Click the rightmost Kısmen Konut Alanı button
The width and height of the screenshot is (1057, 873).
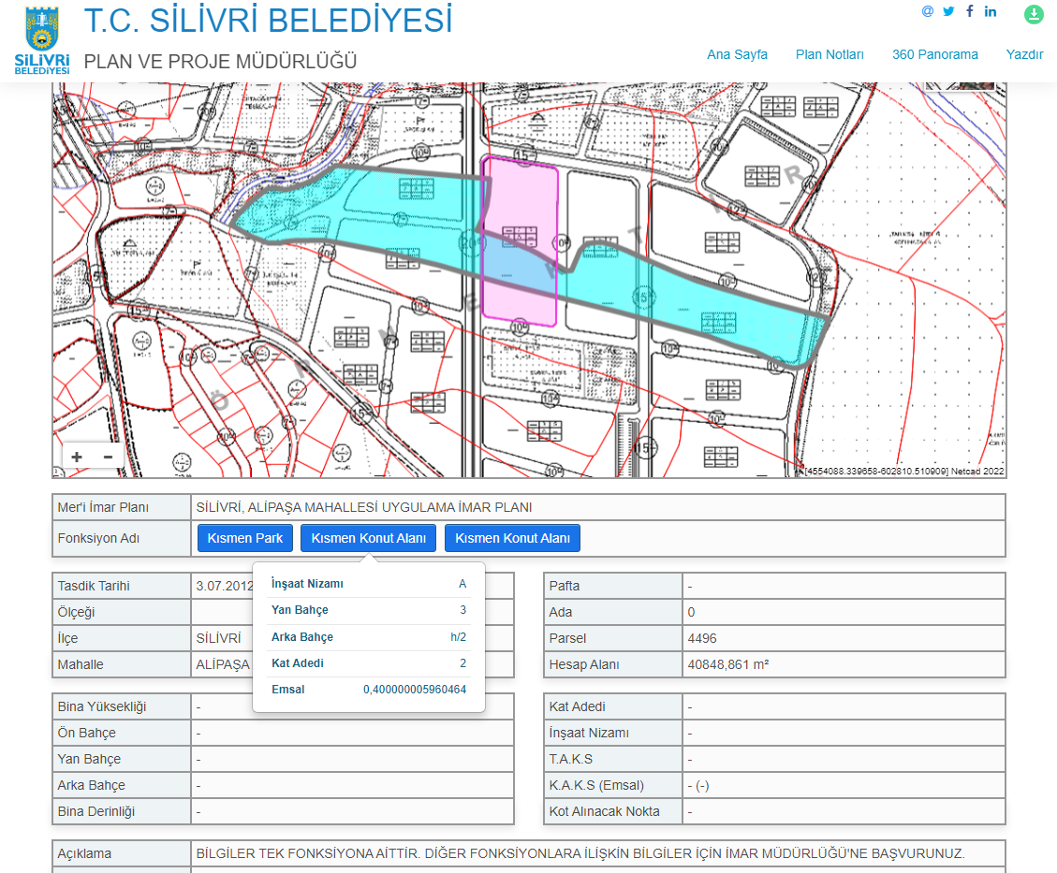(x=512, y=538)
